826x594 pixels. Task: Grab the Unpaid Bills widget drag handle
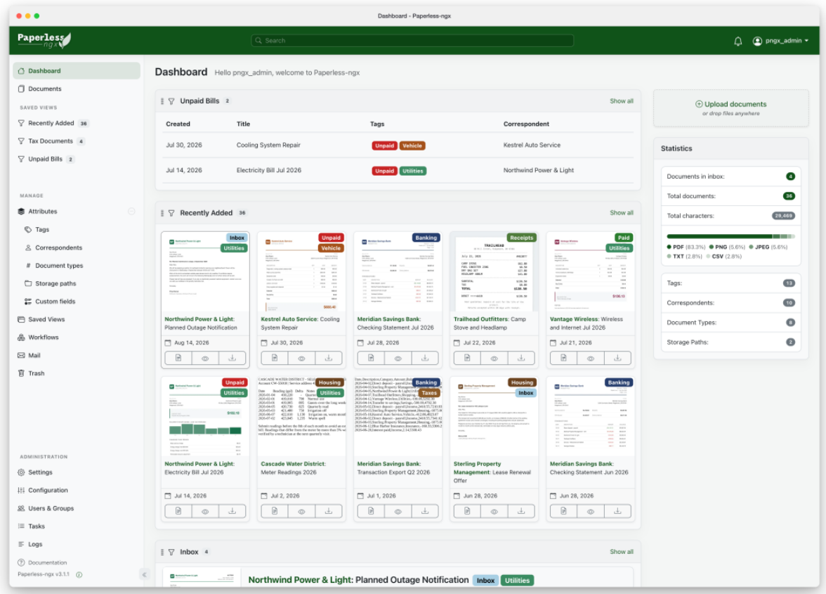162,101
